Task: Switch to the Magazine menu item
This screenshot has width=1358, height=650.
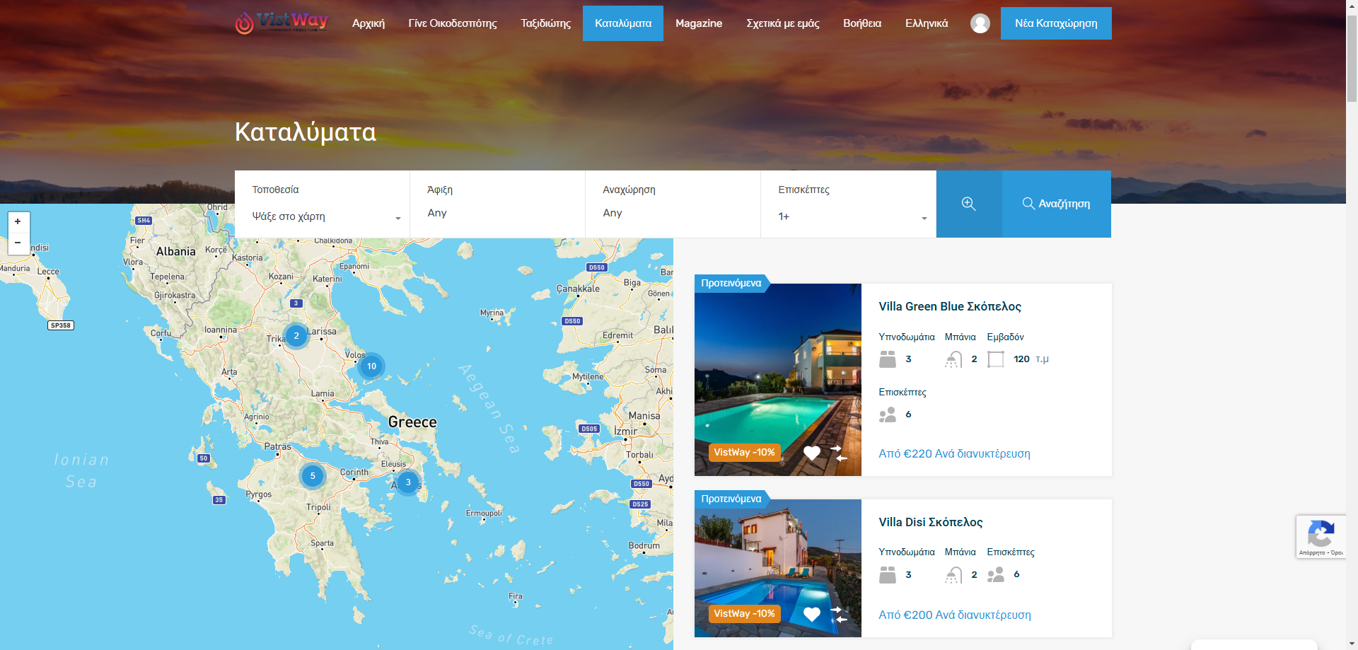Action: tap(698, 23)
